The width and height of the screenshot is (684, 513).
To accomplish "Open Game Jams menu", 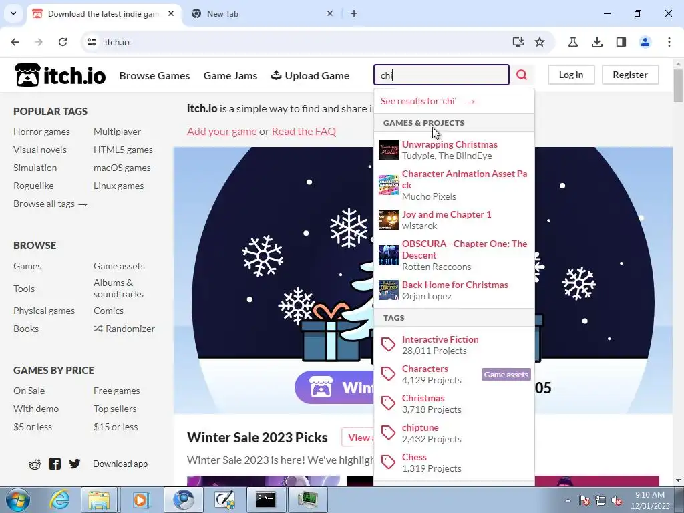I will coord(230,76).
